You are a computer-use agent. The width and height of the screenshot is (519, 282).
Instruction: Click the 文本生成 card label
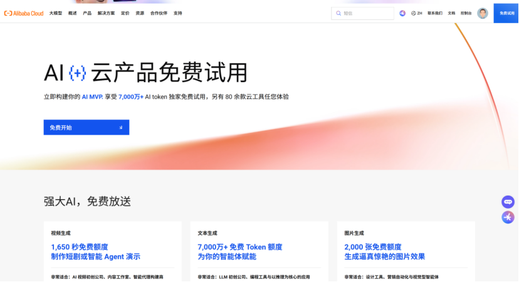(207, 233)
